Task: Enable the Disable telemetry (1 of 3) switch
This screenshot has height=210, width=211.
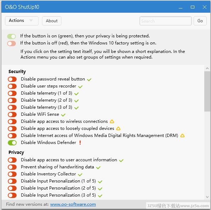Action: click(12, 93)
